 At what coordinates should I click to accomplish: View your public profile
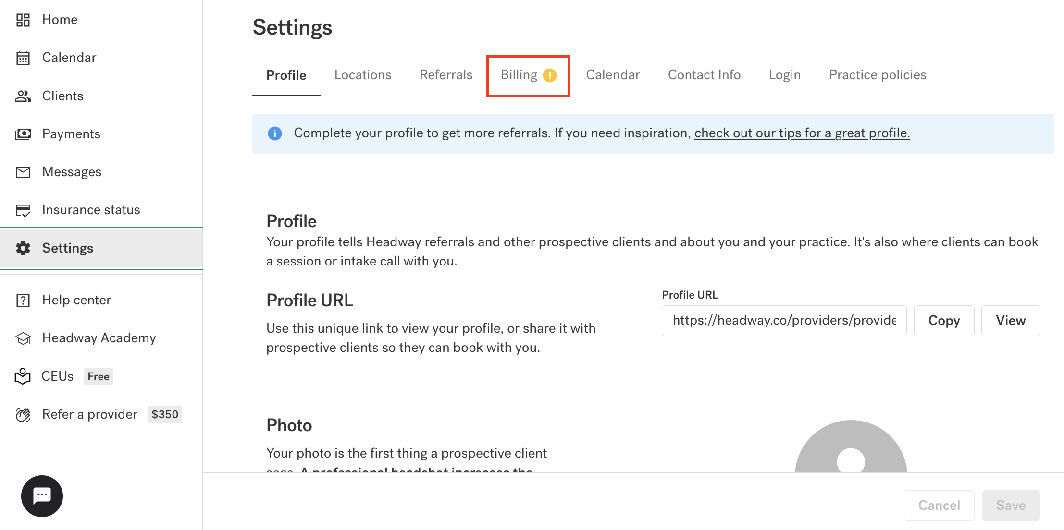[x=1010, y=320]
